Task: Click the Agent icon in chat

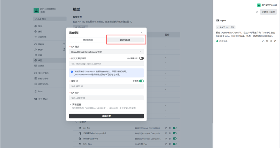Action: 217,20
